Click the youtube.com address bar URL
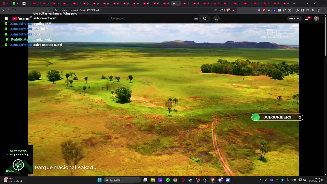Screen dimensions: 327x184 [79, 10]
